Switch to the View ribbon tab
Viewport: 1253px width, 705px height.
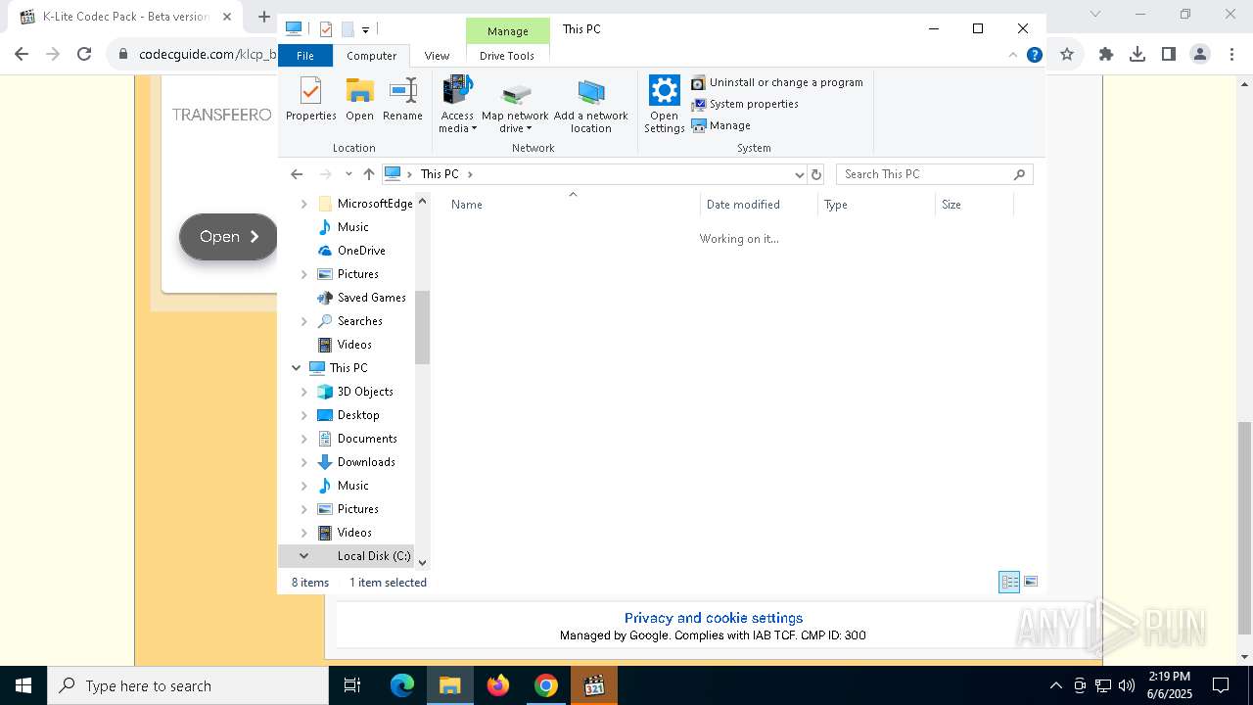click(437, 56)
